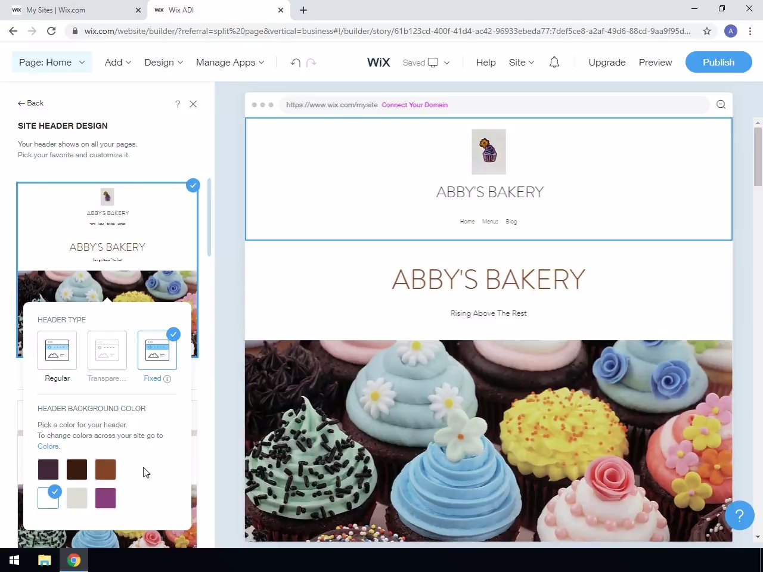
Task: Open the Page: Home dropdown
Action: (x=52, y=63)
